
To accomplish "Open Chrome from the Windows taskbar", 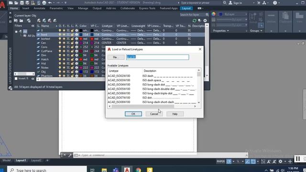I will (138, 170).
